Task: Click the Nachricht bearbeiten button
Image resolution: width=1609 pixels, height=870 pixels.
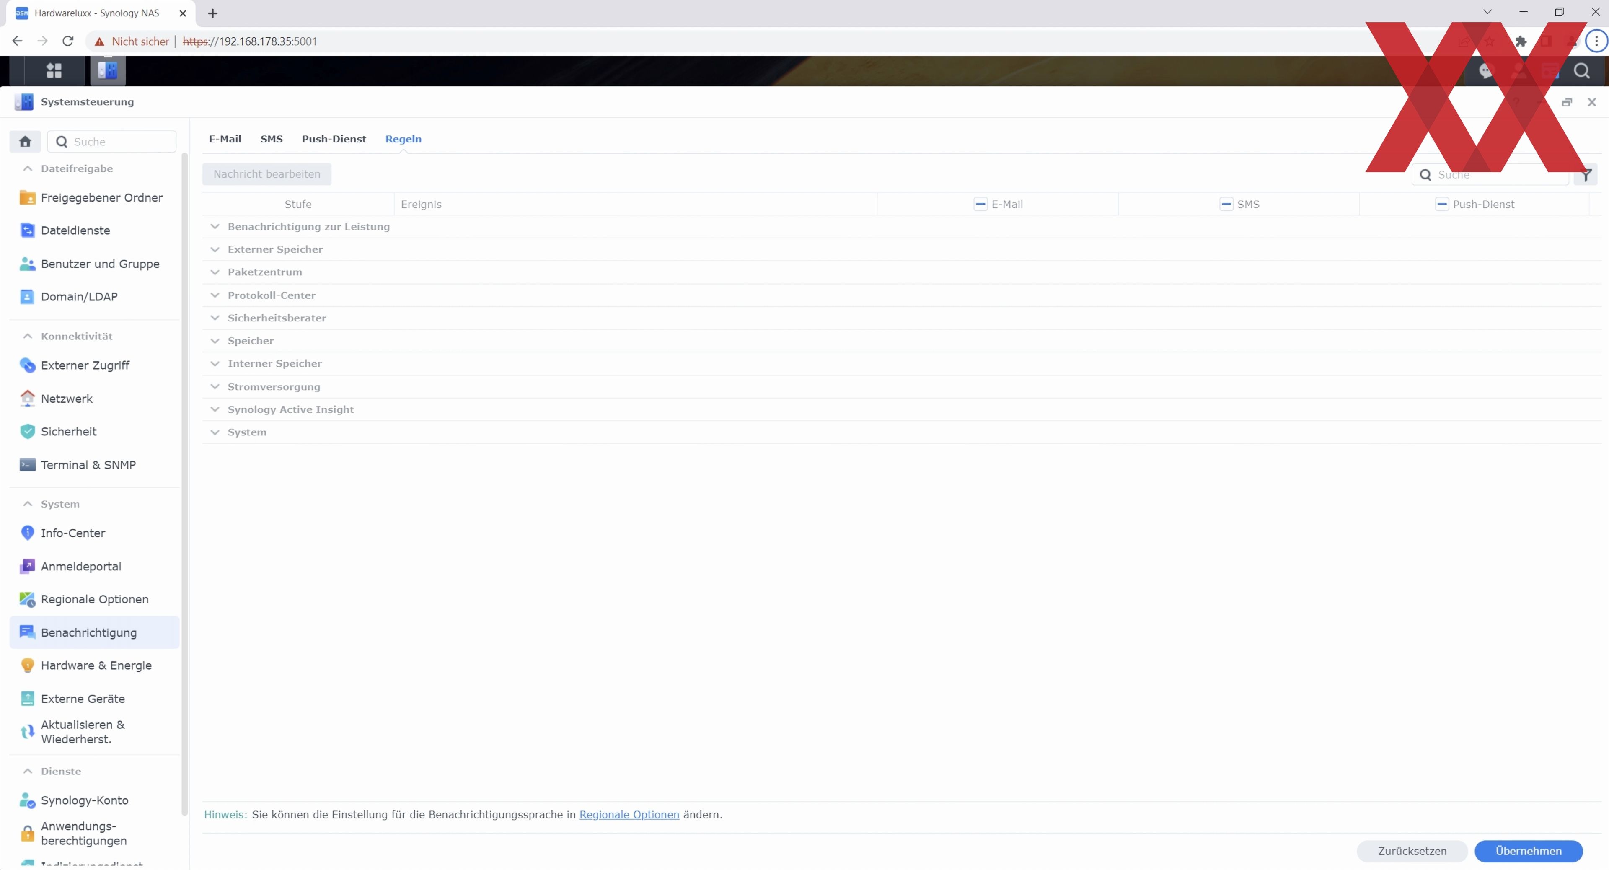Action: pyautogui.click(x=267, y=174)
